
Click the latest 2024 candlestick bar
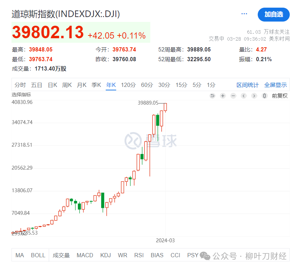165,107
